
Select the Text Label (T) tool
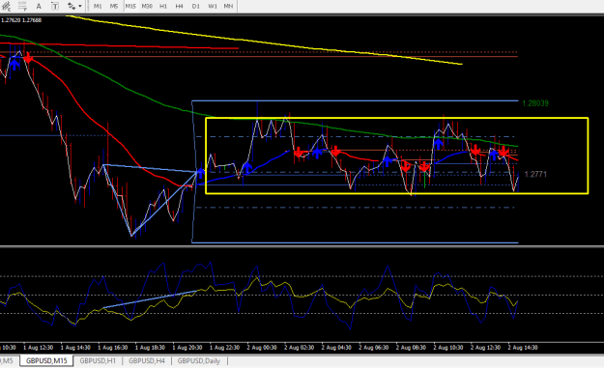(55, 6)
